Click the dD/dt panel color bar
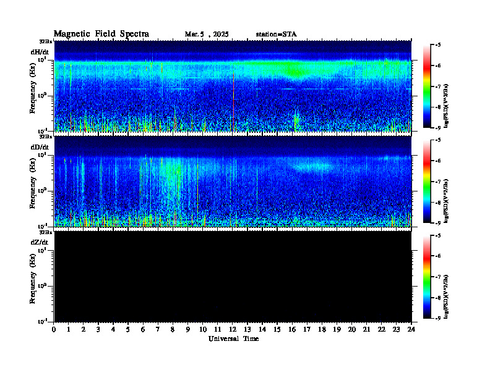This screenshot has height=378, width=490. pos(427,182)
